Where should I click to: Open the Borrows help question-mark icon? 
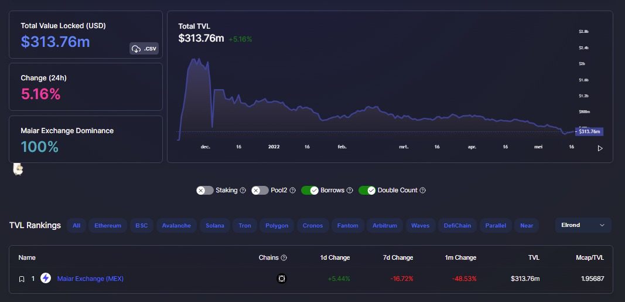click(350, 191)
